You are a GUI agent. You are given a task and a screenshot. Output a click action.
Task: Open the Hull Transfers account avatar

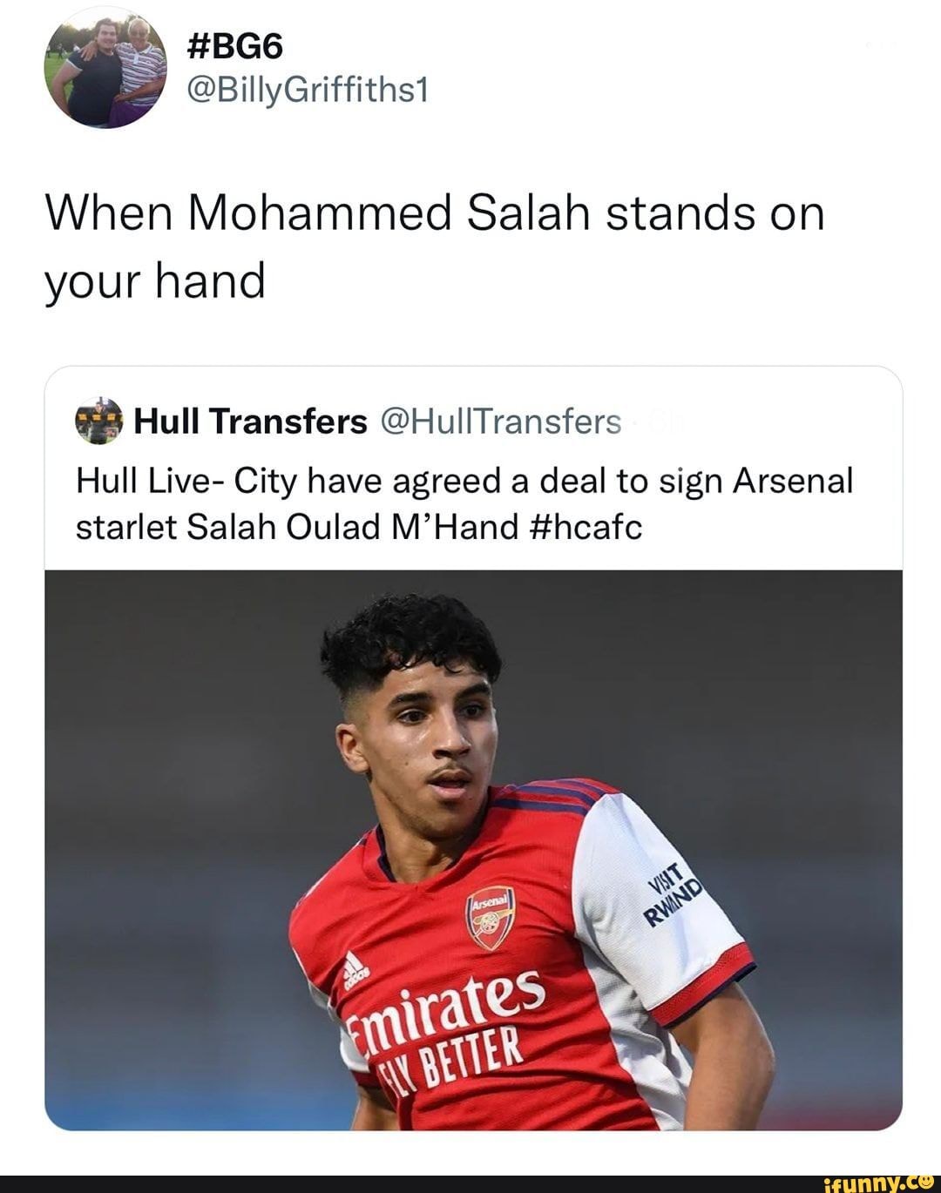(x=98, y=421)
